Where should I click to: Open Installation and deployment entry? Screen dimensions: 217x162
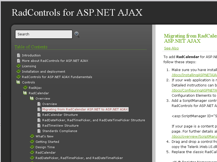43,72
